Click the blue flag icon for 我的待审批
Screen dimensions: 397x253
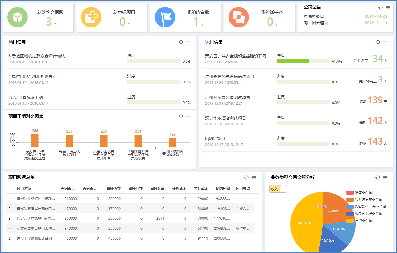(165, 17)
